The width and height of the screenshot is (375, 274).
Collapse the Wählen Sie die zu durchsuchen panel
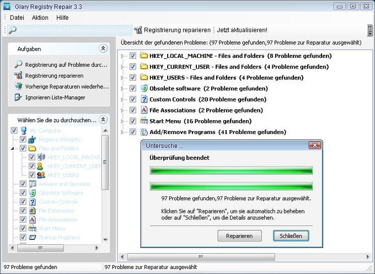[103, 120]
